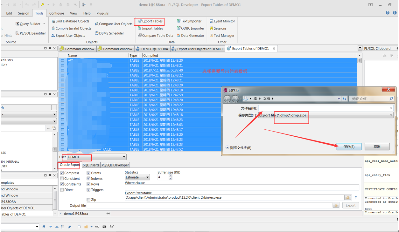Open the save type dropdown in dialog

(x=391, y=115)
